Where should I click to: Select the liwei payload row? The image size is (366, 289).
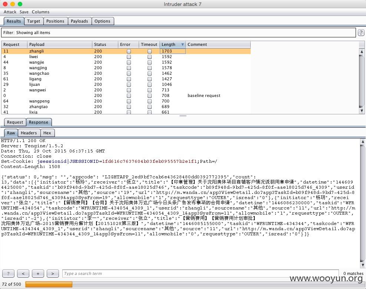(126, 57)
